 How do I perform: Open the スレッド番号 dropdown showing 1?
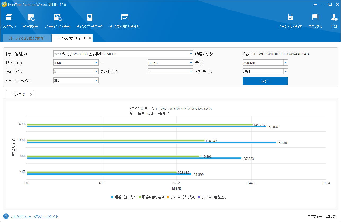(191, 71)
